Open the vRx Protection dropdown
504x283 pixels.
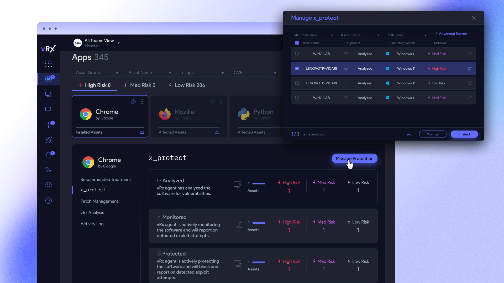313,35
